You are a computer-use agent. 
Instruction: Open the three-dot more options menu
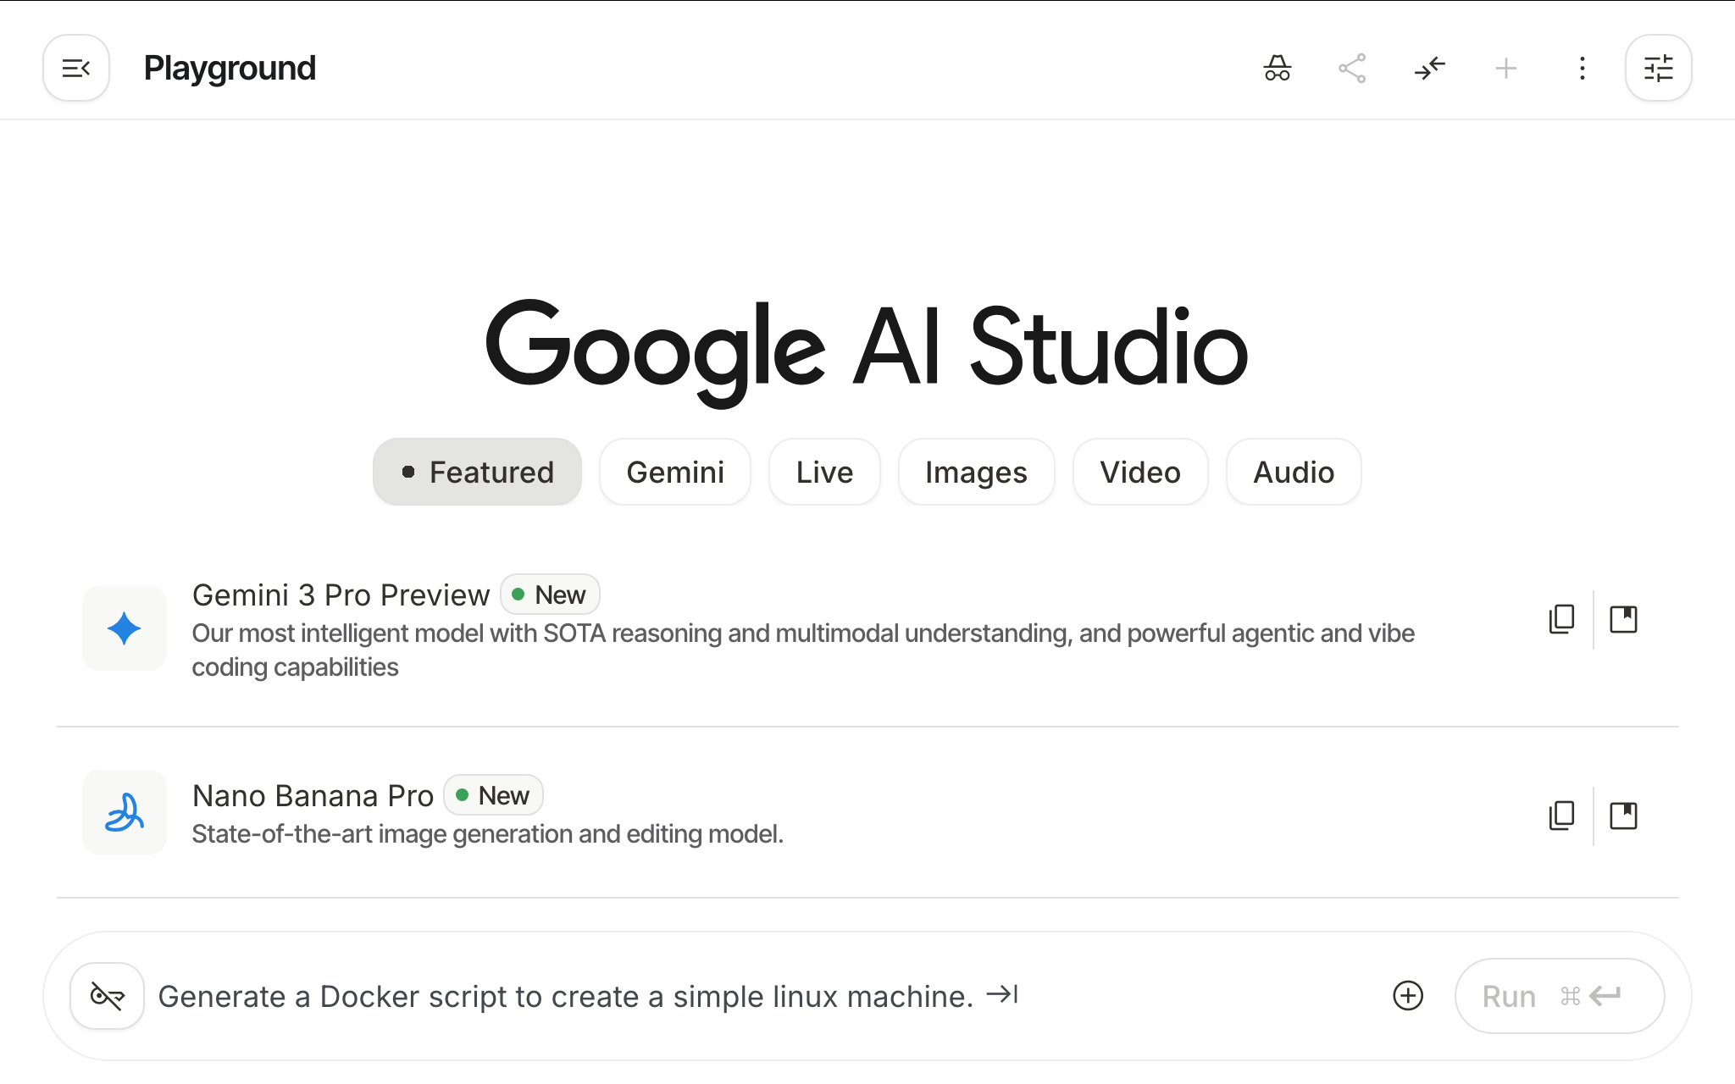tap(1582, 68)
